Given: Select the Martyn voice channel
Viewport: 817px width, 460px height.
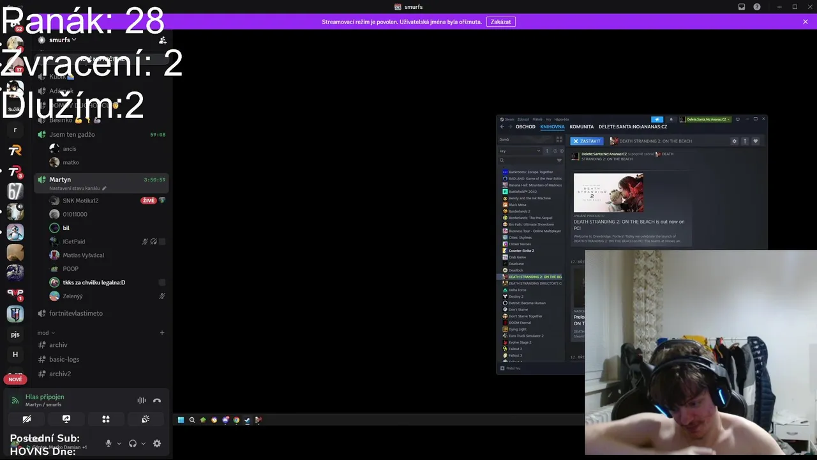Looking at the screenshot, I should tap(102, 183).
